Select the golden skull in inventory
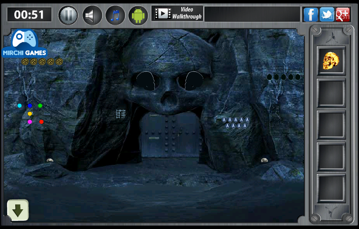Viewport: 359px width, 229px height. click(x=331, y=61)
